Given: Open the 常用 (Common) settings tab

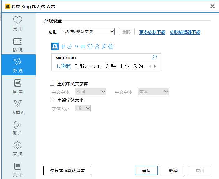Looking at the screenshot, I should pos(18,23).
